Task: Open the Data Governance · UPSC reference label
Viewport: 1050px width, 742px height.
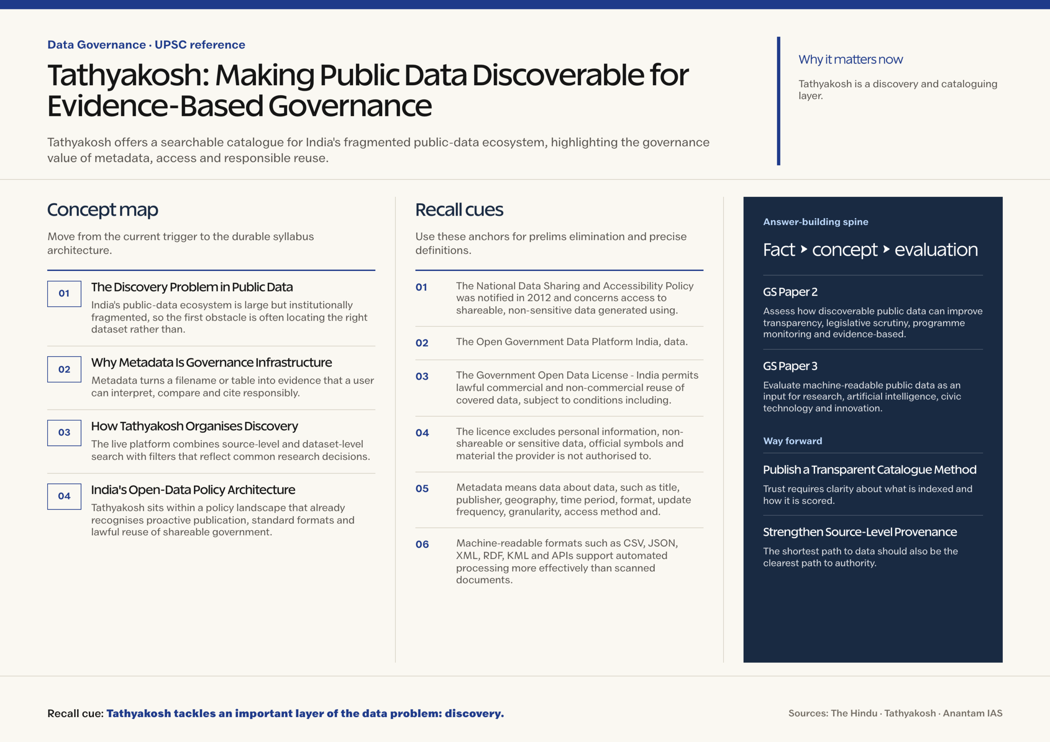Action: point(146,45)
